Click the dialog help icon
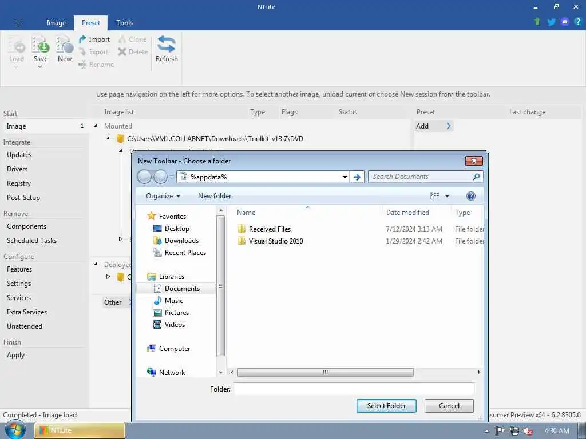Image resolution: width=586 pixels, height=439 pixels. (470, 196)
